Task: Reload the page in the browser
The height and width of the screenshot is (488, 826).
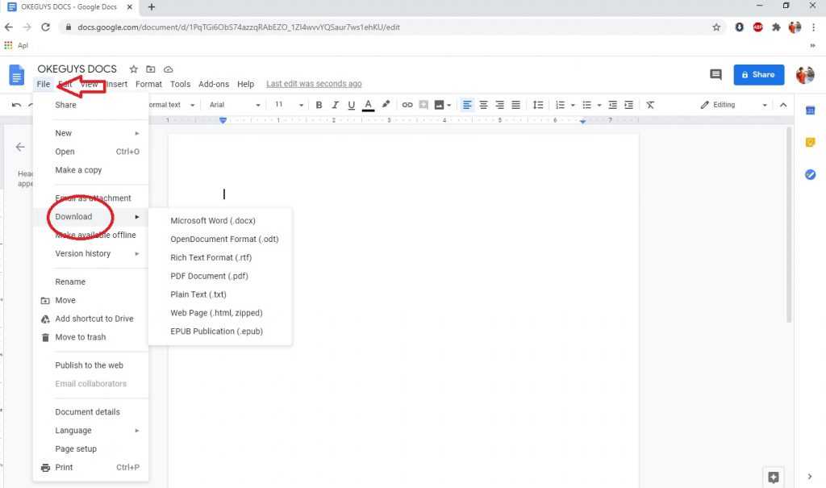Action: (45, 27)
